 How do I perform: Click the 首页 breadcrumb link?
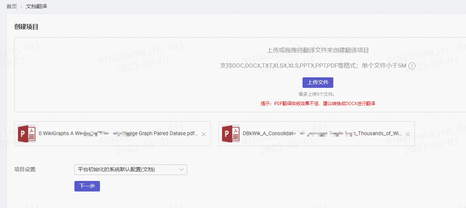(x=12, y=6)
